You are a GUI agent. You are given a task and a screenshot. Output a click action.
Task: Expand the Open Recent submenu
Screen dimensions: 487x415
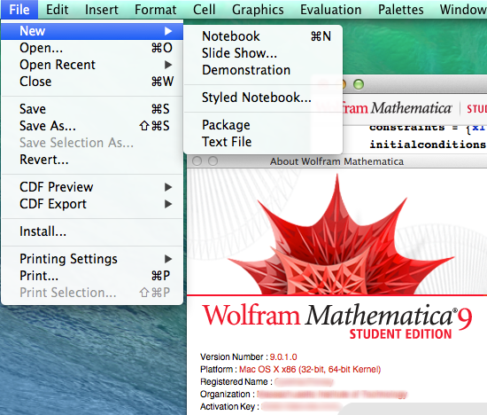click(x=92, y=65)
